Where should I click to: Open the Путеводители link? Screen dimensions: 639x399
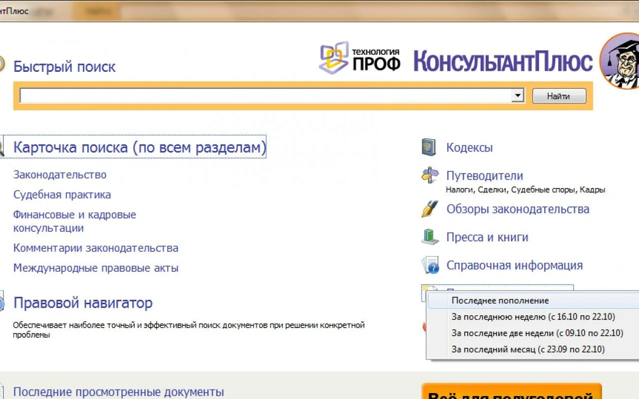coord(485,176)
